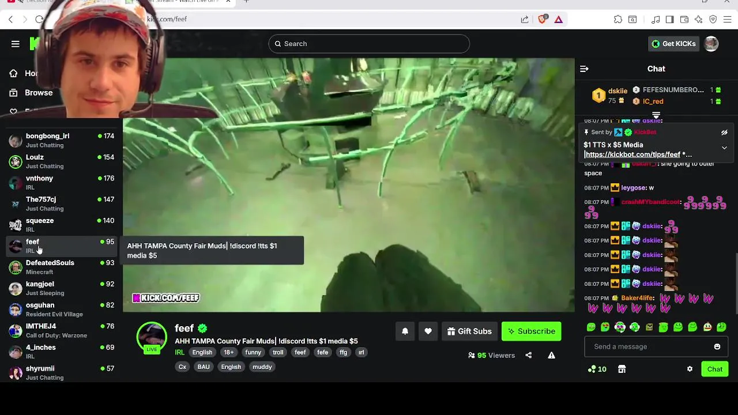The height and width of the screenshot is (415, 738).
Task: Select the funny tag
Action: [253, 353]
